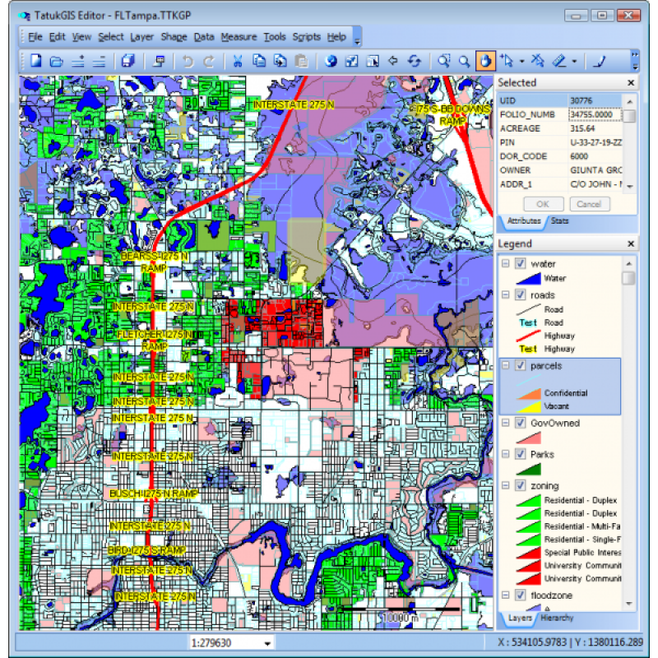Click the previous view back arrow icon
The height and width of the screenshot is (658, 658).
point(392,60)
